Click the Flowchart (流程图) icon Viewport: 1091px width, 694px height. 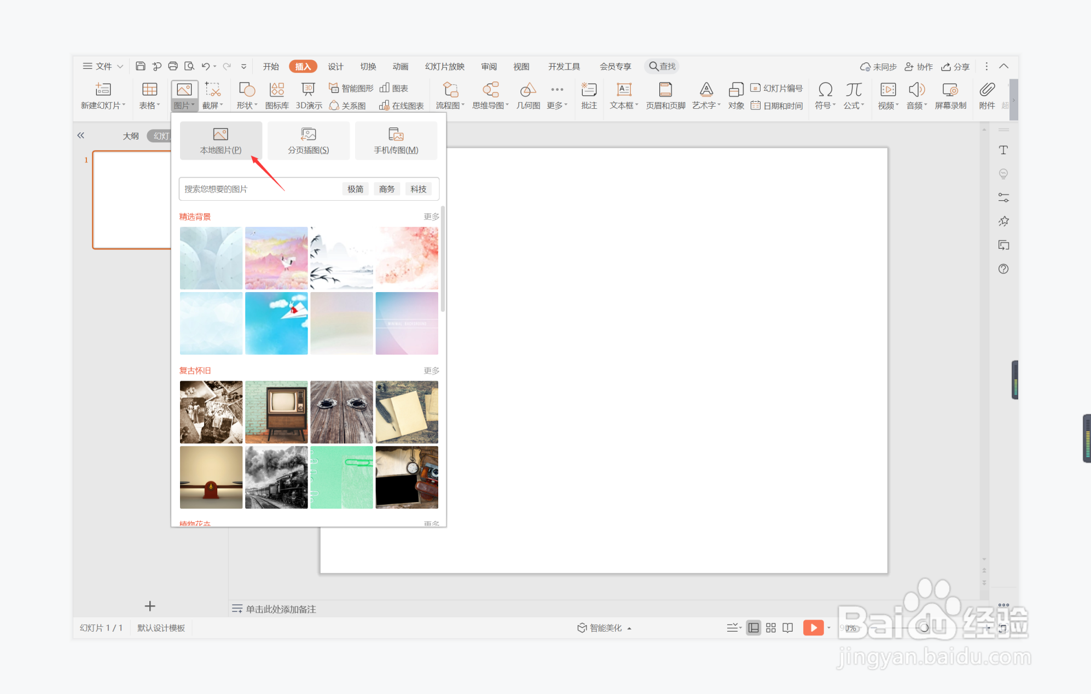[450, 95]
